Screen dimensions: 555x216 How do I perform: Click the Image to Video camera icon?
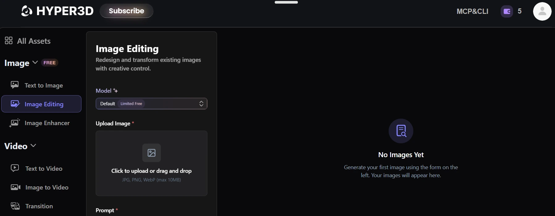[15, 187]
